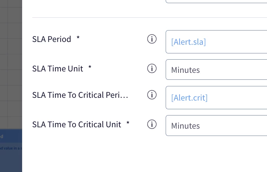The width and height of the screenshot is (267, 172).
Task: Select the field containing the [Alert.crit] placeholder
Action: pos(216,98)
